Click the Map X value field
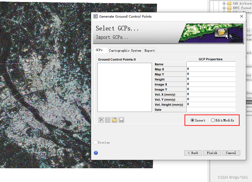252x182 pixels. point(211,69)
